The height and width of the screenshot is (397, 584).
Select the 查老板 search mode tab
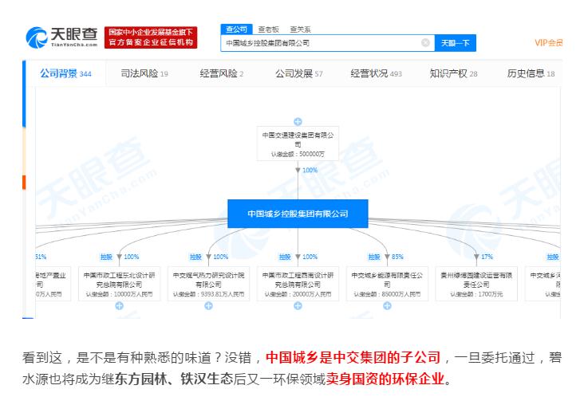pos(268,29)
